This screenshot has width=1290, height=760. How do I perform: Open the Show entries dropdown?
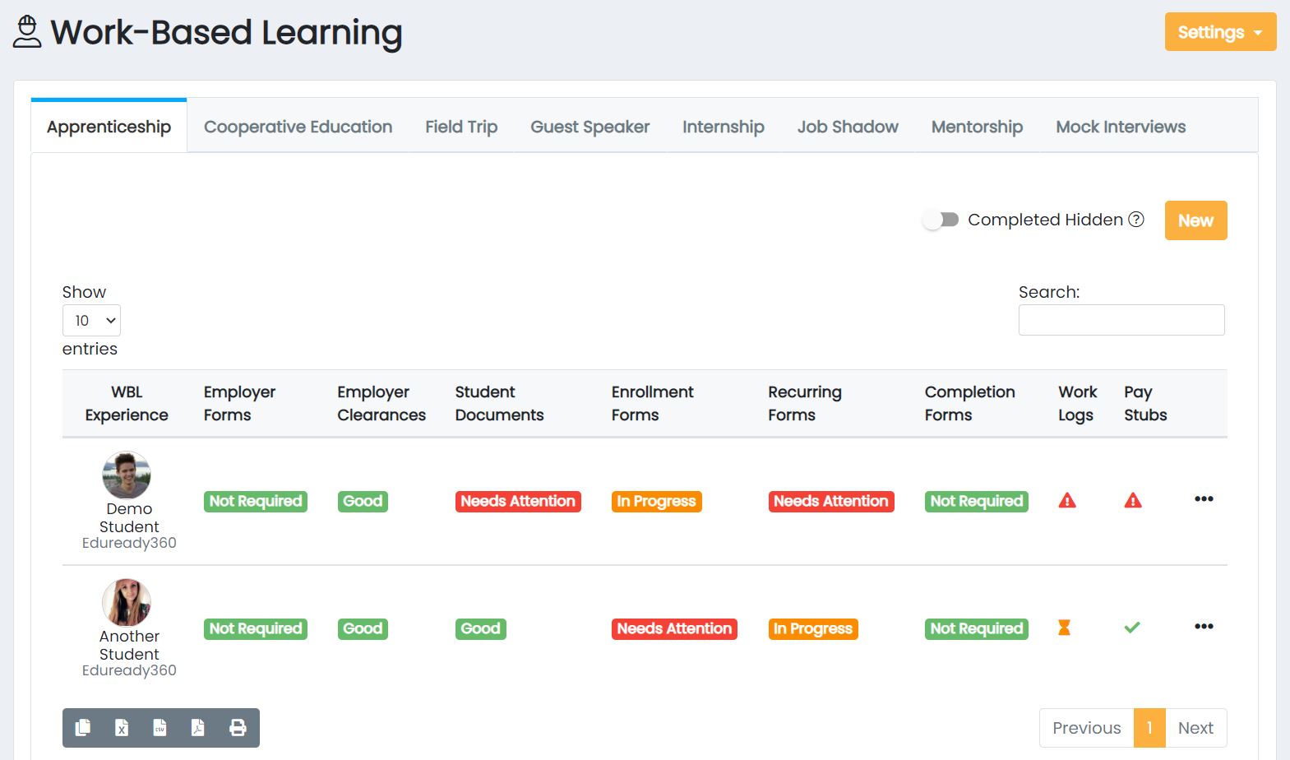pyautogui.click(x=91, y=321)
